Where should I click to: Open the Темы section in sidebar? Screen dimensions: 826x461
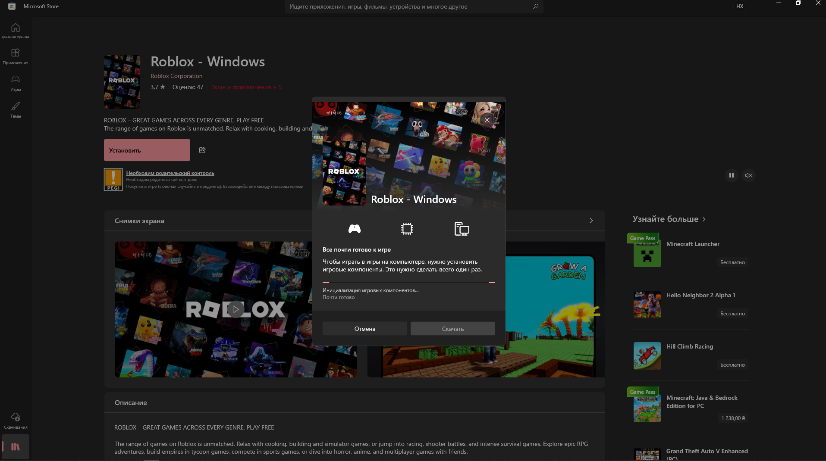[x=16, y=109]
